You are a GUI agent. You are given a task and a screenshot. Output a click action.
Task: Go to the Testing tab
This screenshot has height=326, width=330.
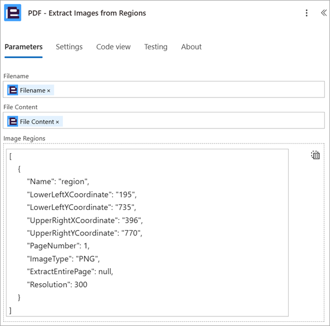[156, 47]
